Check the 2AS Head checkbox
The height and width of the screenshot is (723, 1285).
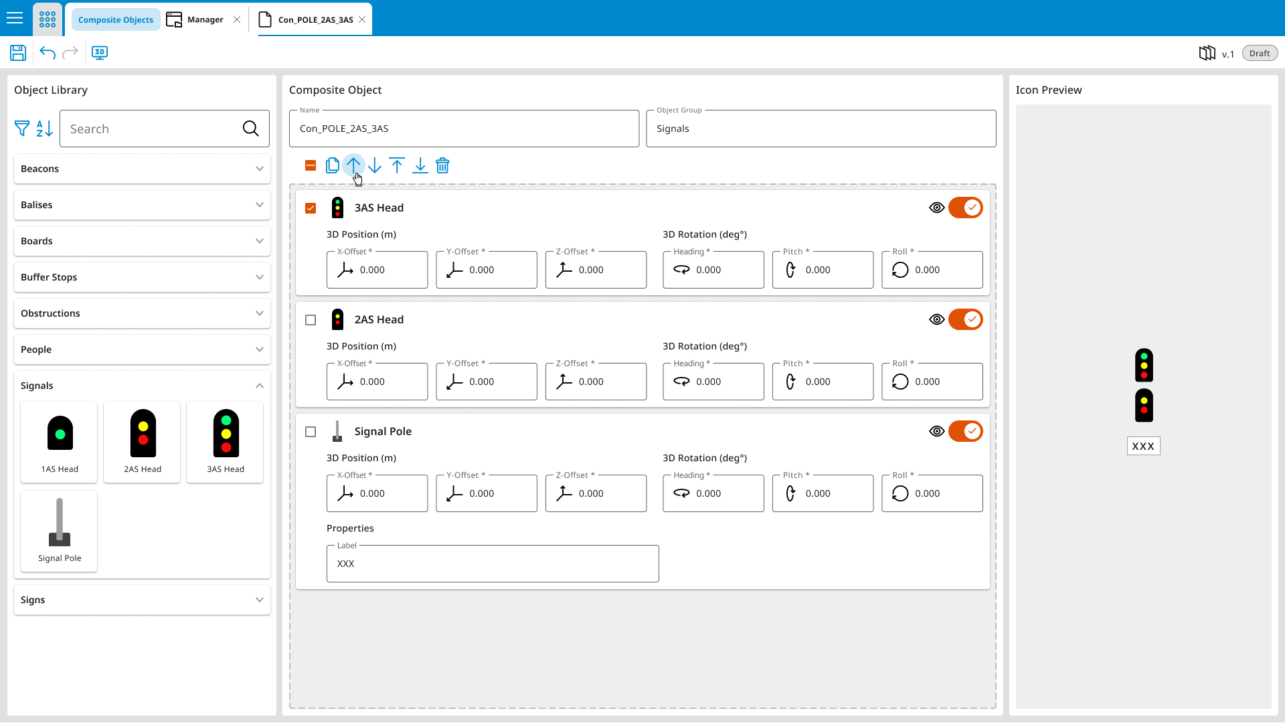[311, 320]
